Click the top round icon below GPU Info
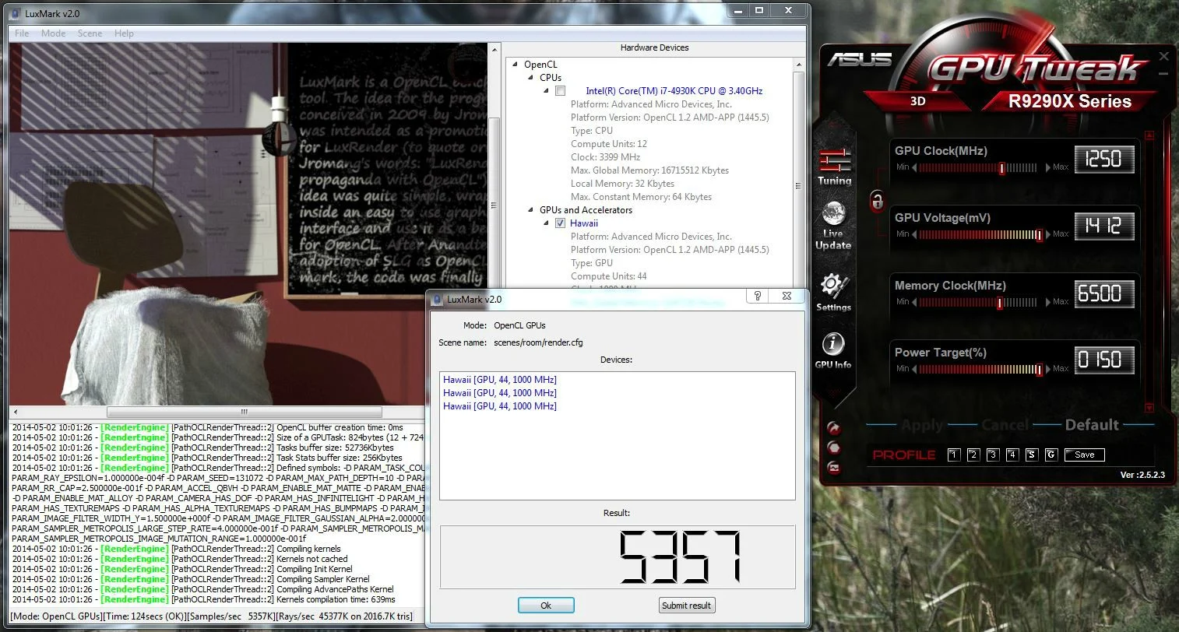Image resolution: width=1179 pixels, height=632 pixels. coord(834,428)
